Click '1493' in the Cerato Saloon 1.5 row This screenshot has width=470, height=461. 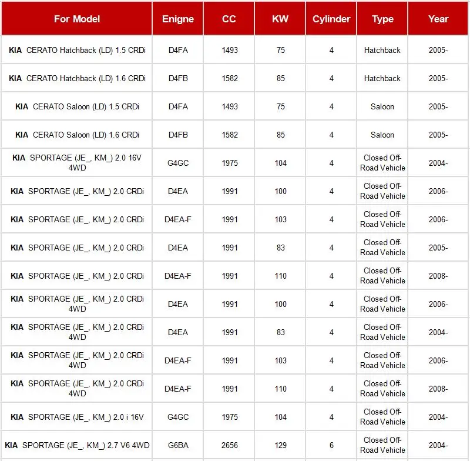(x=230, y=106)
